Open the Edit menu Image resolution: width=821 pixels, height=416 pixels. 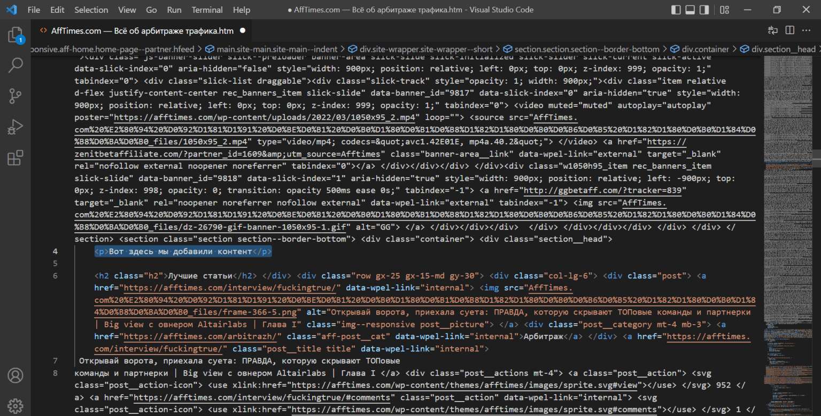pyautogui.click(x=57, y=10)
